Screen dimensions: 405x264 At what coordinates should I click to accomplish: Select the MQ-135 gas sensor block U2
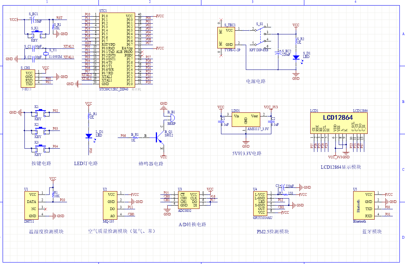[111, 205]
